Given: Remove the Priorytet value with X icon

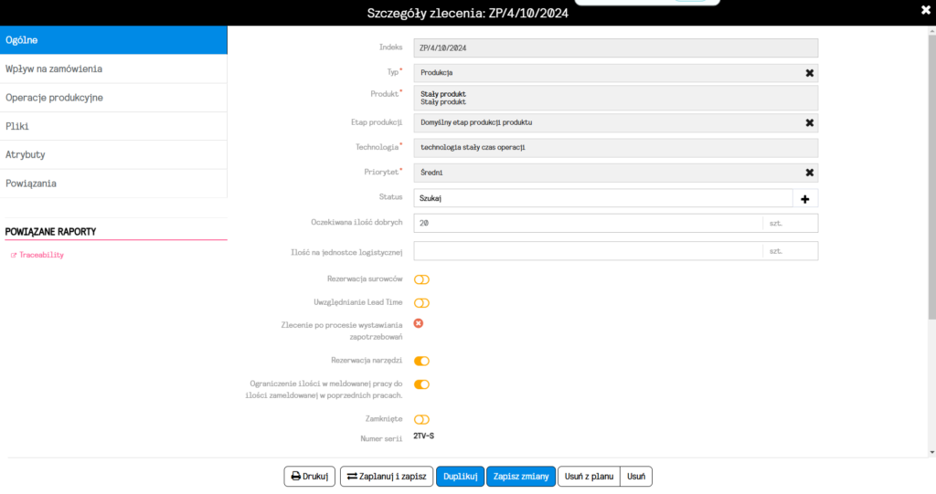Looking at the screenshot, I should click(x=809, y=173).
